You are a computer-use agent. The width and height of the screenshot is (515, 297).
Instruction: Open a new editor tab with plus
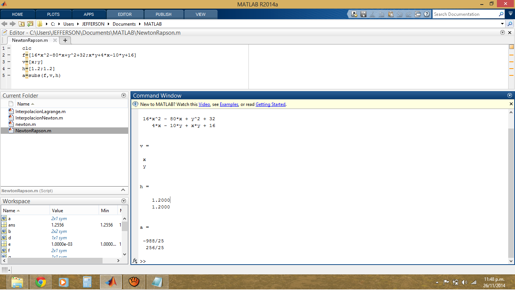tap(65, 40)
